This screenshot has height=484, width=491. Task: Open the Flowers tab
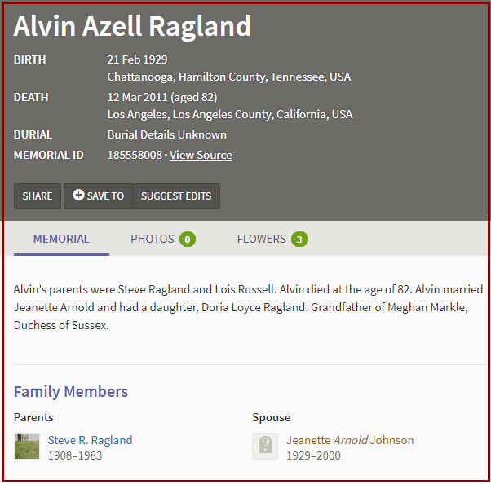point(272,239)
